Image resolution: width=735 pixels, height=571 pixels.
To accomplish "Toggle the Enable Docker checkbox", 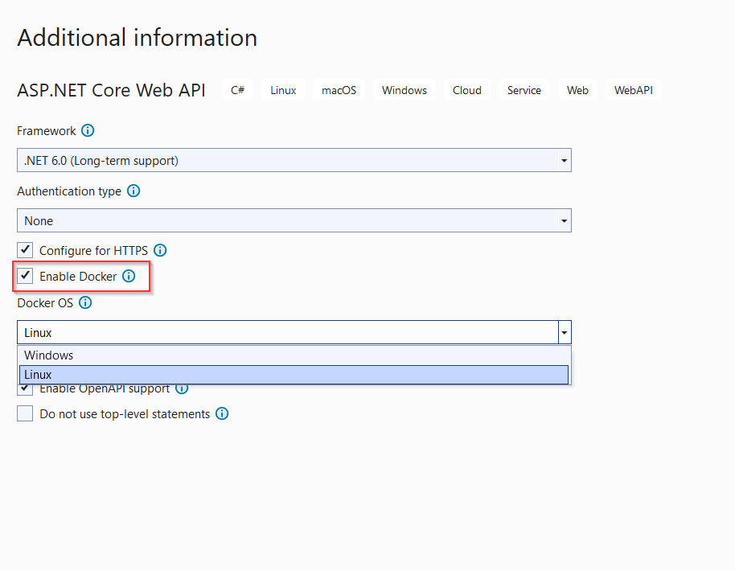I will (x=25, y=276).
